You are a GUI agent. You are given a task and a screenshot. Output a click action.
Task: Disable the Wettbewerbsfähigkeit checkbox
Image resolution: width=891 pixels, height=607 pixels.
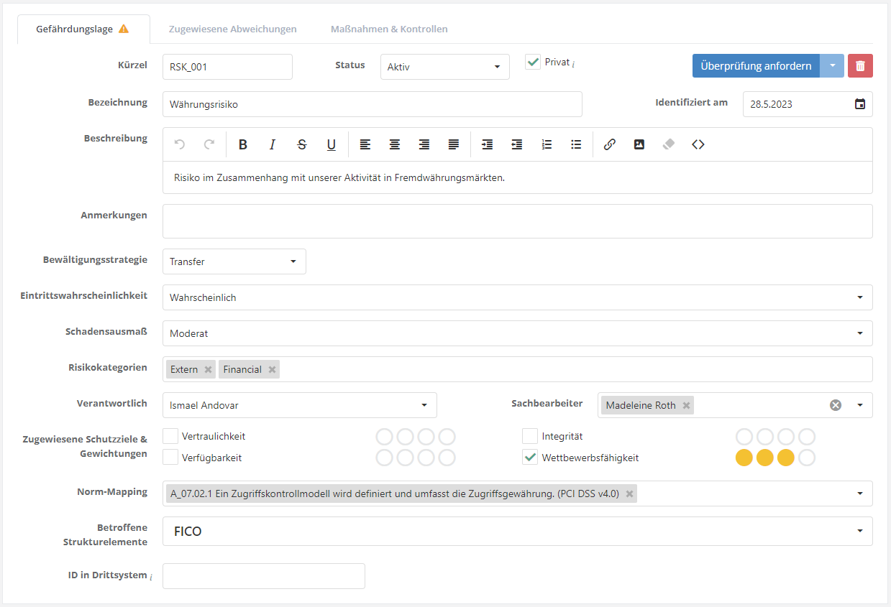(530, 458)
